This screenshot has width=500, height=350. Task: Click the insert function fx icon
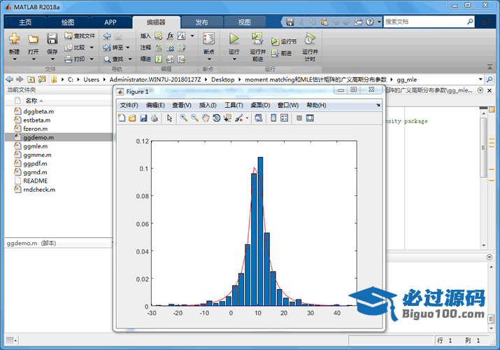click(170, 36)
